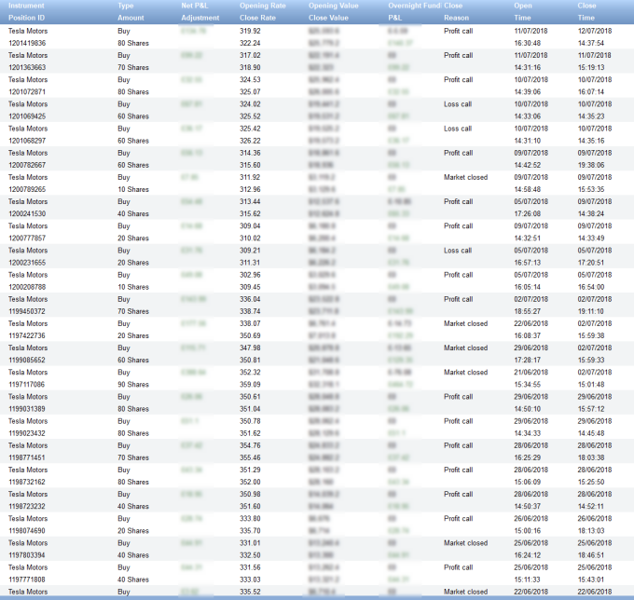Select position ID 1200777857
Image resolution: width=634 pixels, height=600 pixels.
click(27, 238)
